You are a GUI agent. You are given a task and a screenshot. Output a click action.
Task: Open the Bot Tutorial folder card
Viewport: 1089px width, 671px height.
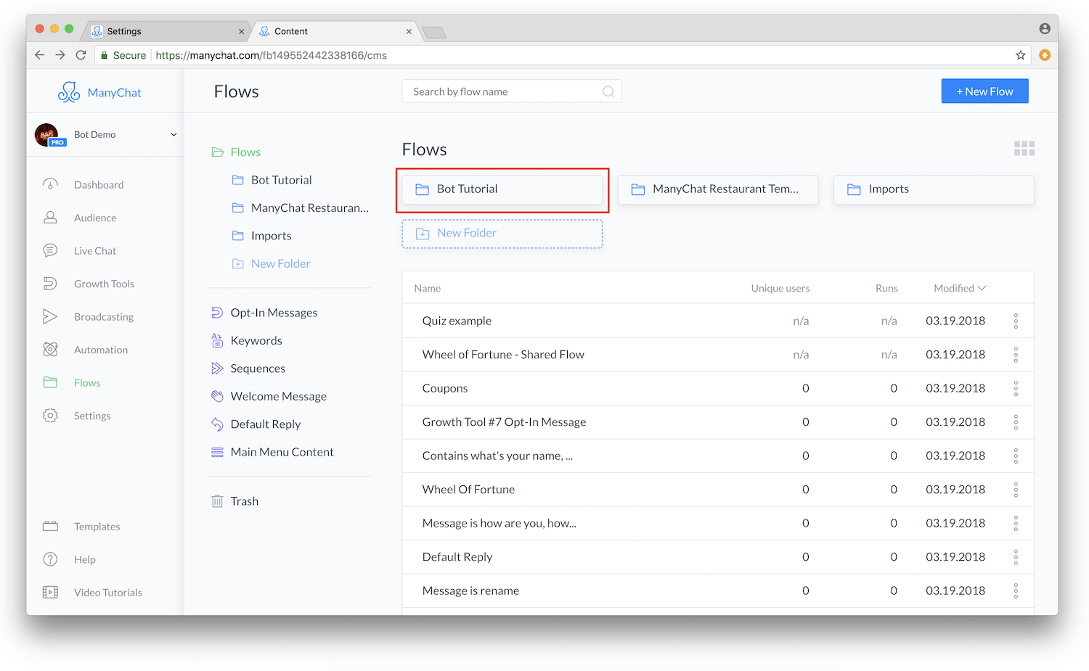pyautogui.click(x=502, y=189)
